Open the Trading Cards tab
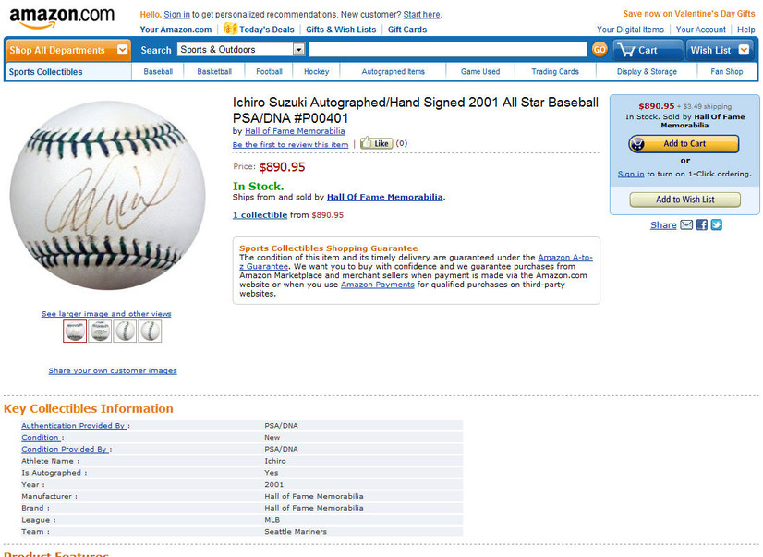The image size is (763, 557). click(x=555, y=71)
